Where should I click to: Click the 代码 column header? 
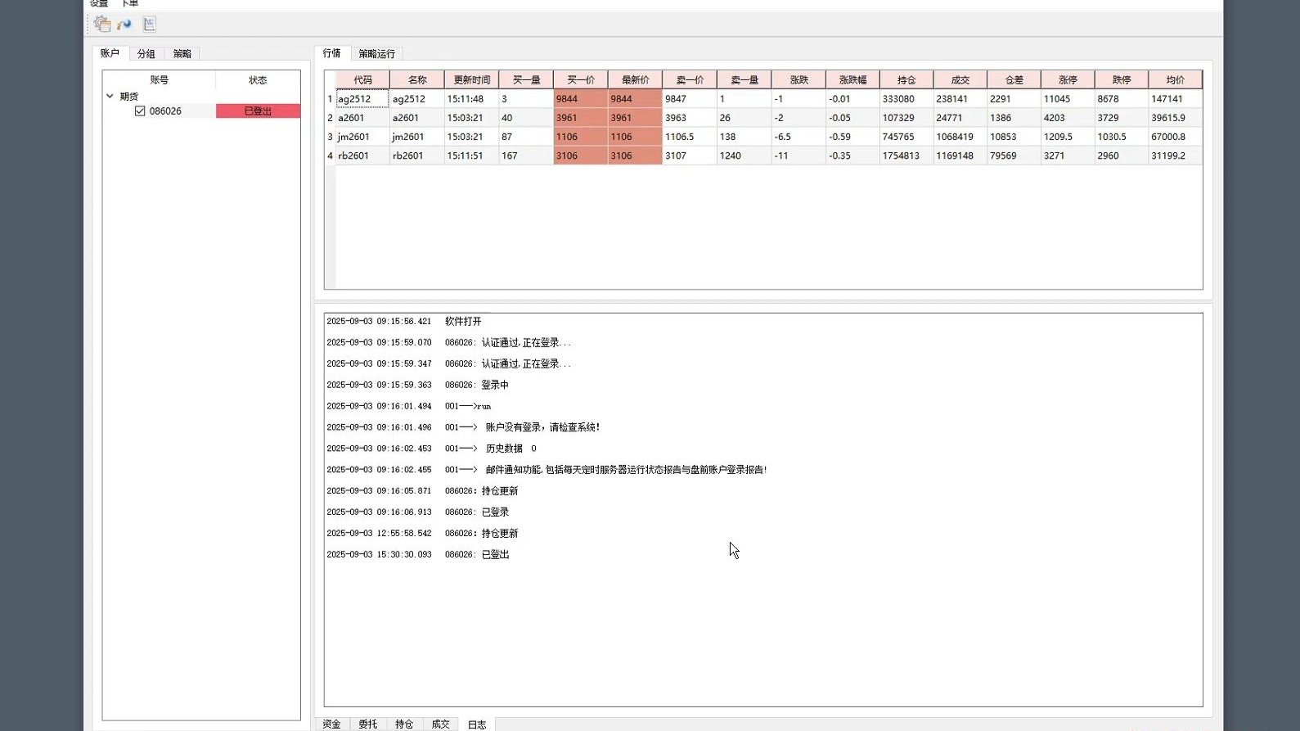tap(362, 80)
